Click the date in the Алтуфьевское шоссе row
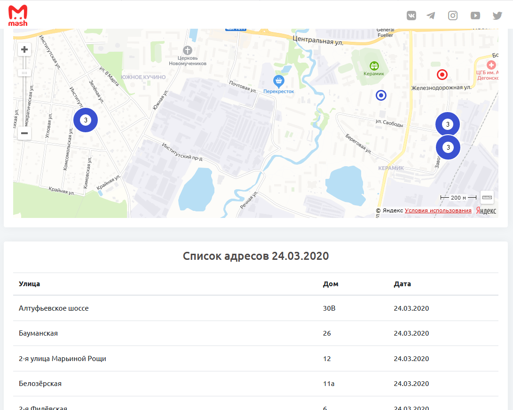513x410 pixels. [x=411, y=308]
